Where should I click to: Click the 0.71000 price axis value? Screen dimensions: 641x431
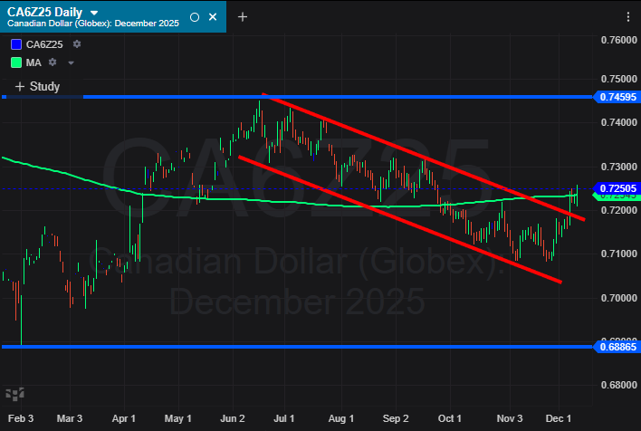pos(619,254)
